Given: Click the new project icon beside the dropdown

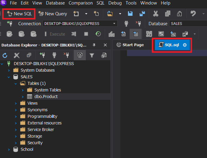Looking at the screenshot, I should point(96,14).
